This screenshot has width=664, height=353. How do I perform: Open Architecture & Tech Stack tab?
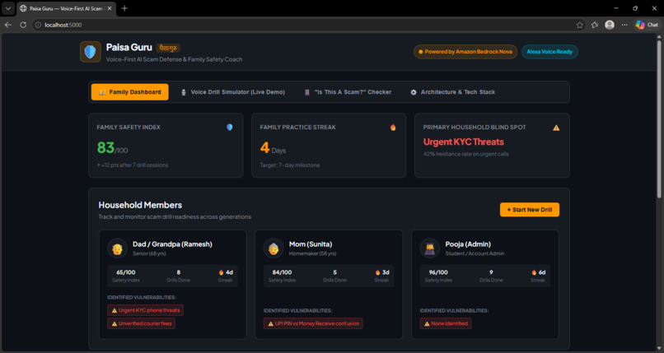coord(452,92)
